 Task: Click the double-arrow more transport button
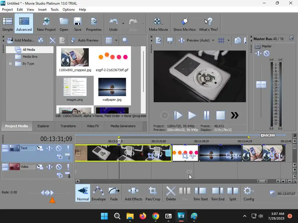click(235, 115)
